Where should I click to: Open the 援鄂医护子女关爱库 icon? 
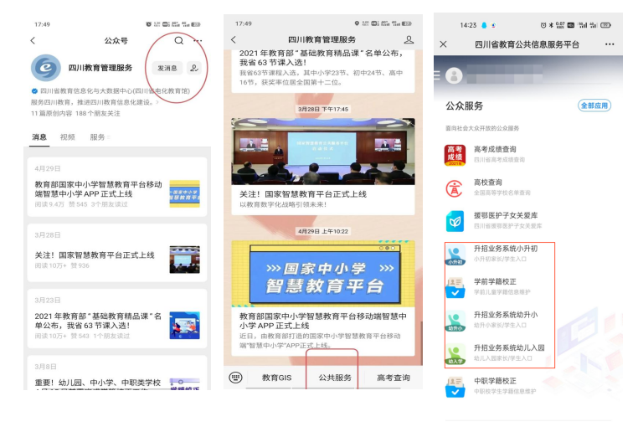click(x=455, y=221)
